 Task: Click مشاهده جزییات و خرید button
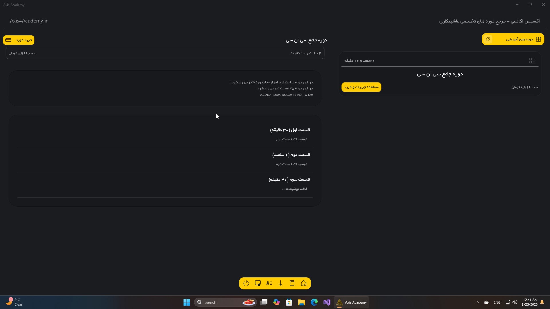tap(361, 87)
